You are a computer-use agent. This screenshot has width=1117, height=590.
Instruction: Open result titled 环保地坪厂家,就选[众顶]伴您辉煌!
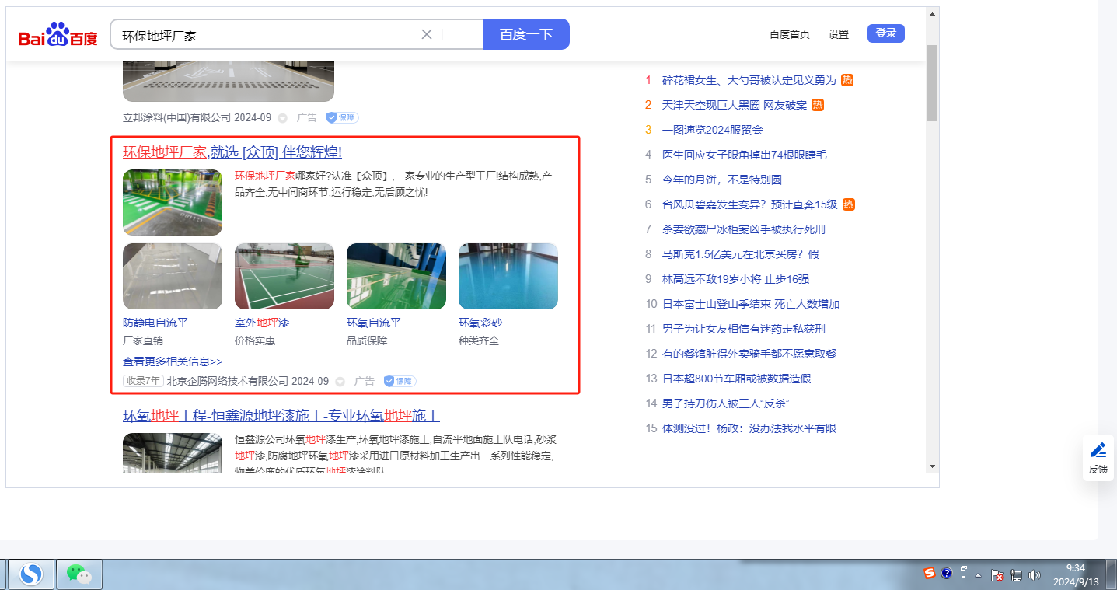point(232,152)
